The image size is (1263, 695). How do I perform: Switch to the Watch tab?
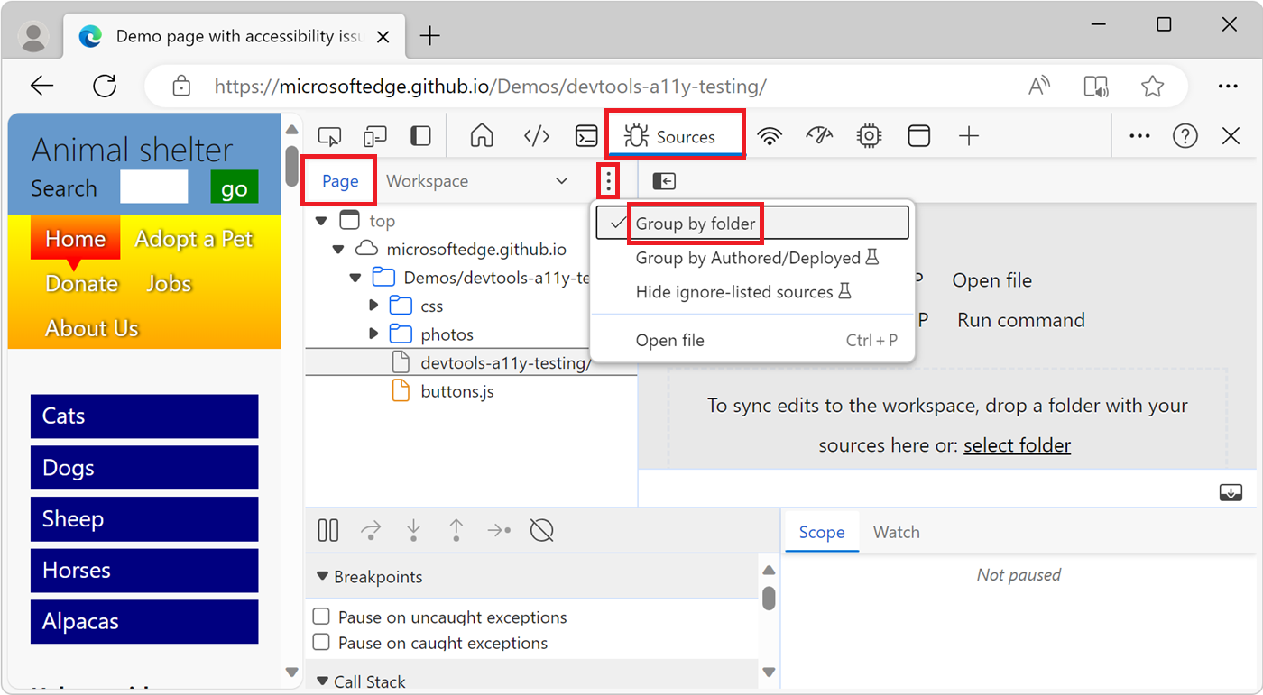click(x=896, y=532)
